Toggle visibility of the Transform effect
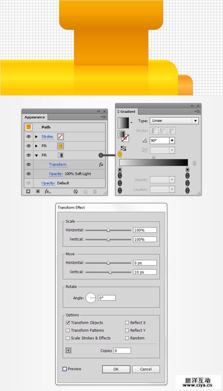The image size is (223, 391). pyautogui.click(x=29, y=165)
